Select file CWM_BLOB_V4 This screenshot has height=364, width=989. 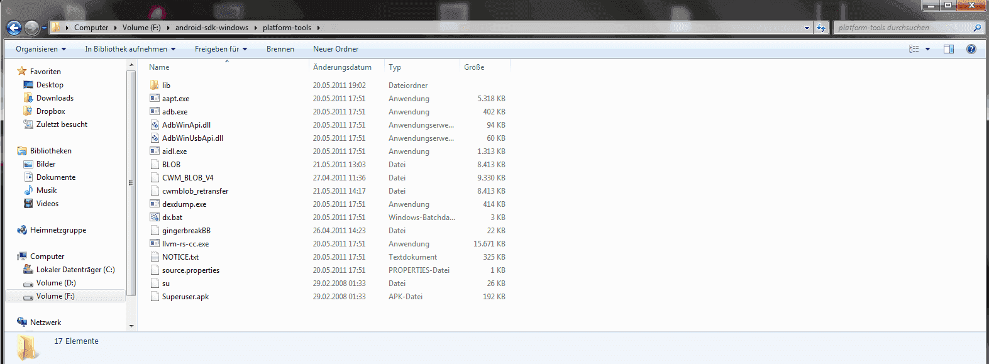click(x=187, y=178)
